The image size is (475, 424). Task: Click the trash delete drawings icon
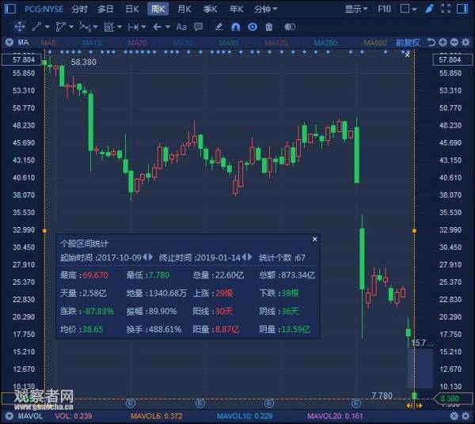[268, 27]
